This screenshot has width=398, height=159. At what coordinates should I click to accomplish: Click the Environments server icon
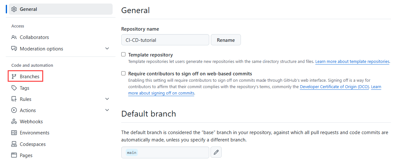coord(14,133)
